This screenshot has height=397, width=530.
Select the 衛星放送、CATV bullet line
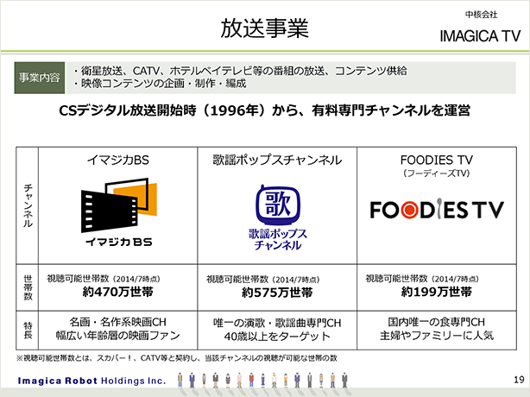point(240,71)
